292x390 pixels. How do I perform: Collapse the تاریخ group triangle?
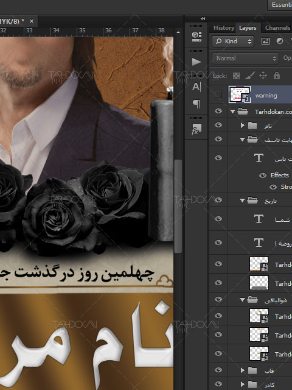[x=242, y=200]
